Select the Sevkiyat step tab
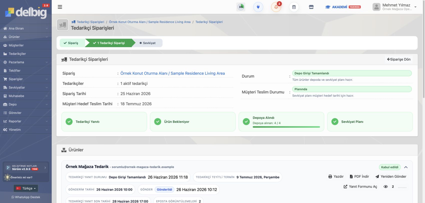Viewport: 425px width, 203px height. point(147,43)
